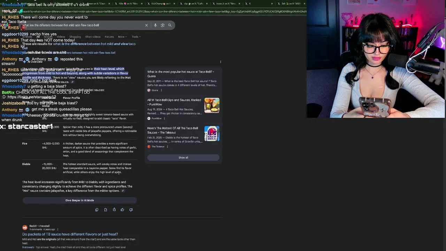Click the Diablo sauce row label
This screenshot has height=251, width=446.
pyautogui.click(x=26, y=164)
